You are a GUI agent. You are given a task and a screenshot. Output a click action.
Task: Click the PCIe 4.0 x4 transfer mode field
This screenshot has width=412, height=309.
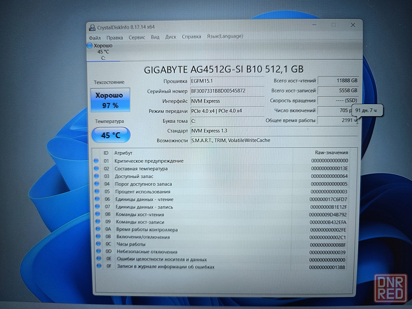click(x=227, y=111)
